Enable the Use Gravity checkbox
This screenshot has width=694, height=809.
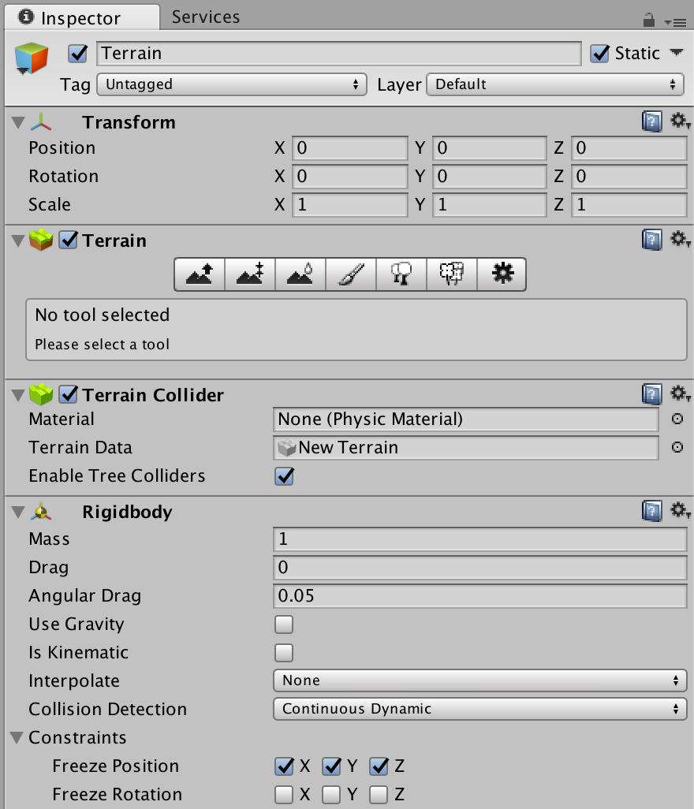coord(284,624)
